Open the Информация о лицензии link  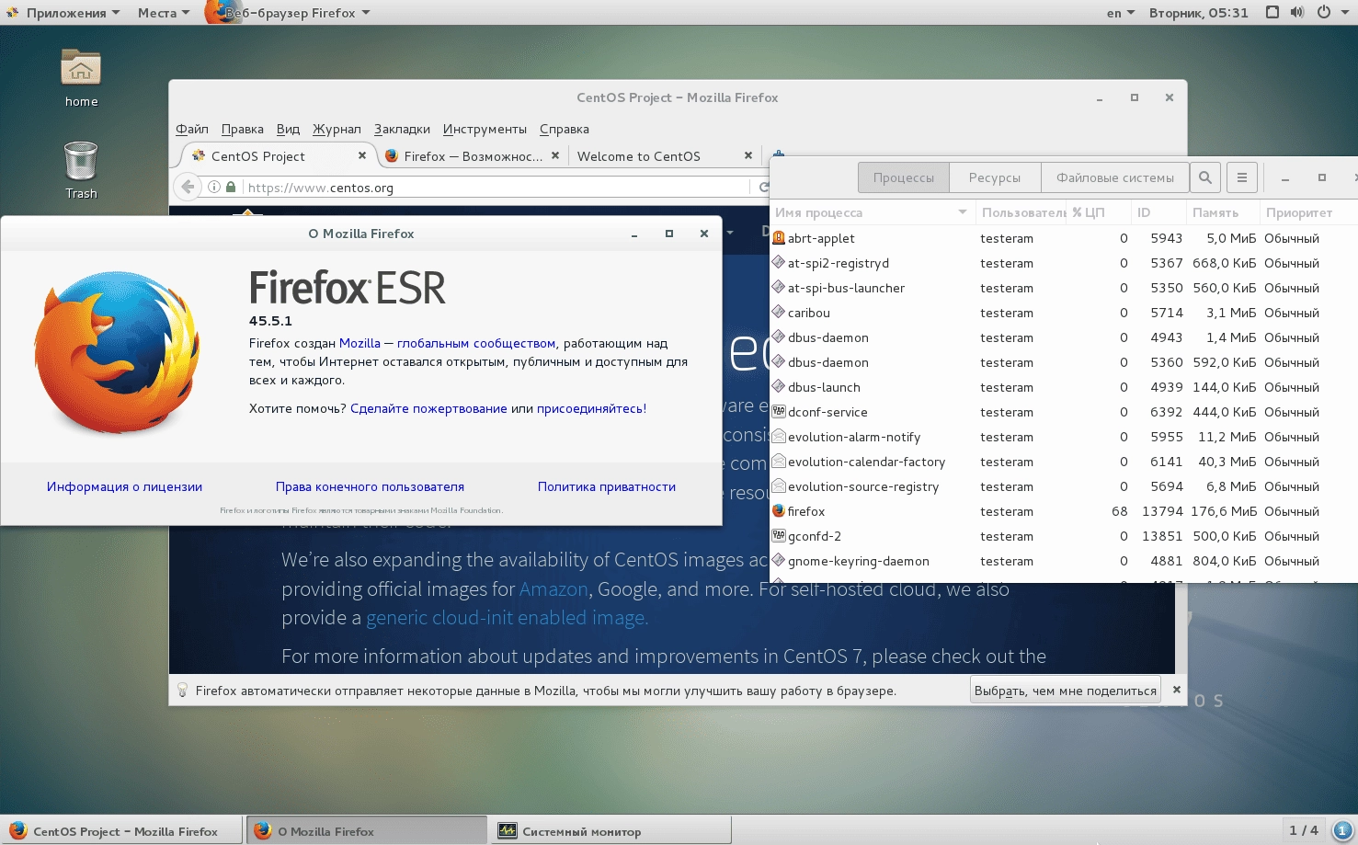coord(124,486)
